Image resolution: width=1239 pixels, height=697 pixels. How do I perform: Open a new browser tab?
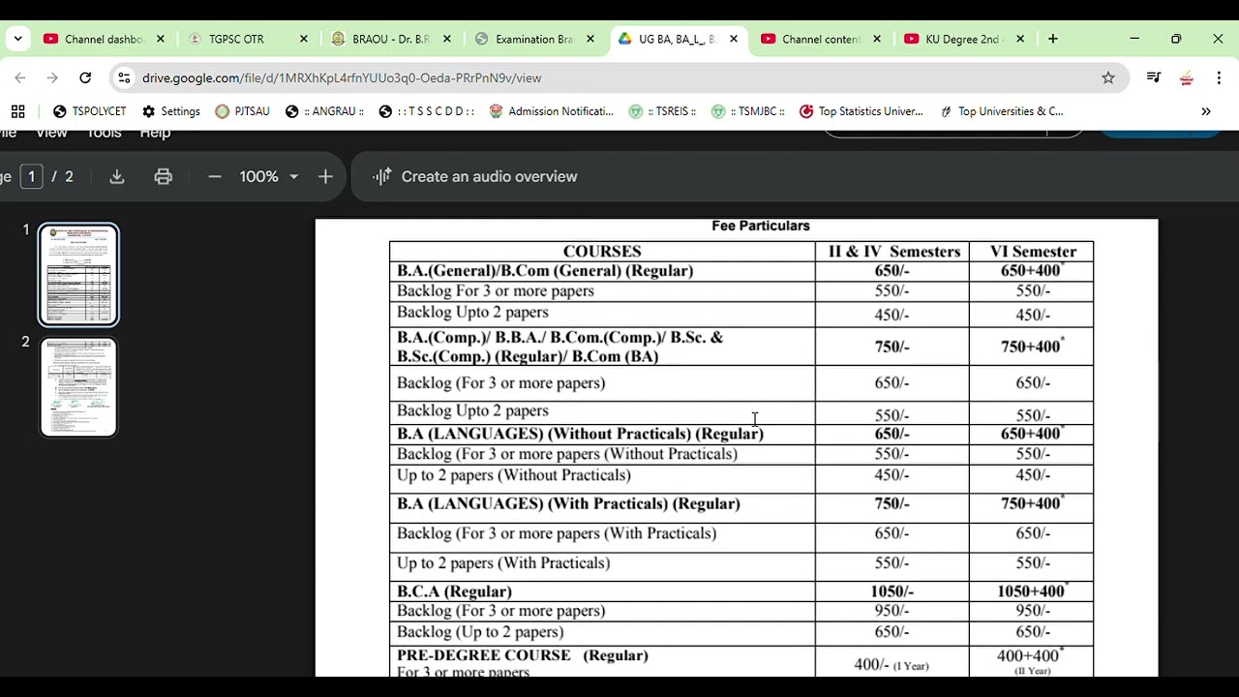tap(1052, 39)
